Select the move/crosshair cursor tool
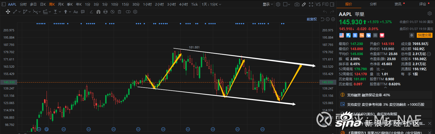435x134 pixels. pyautogui.click(x=8, y=12)
